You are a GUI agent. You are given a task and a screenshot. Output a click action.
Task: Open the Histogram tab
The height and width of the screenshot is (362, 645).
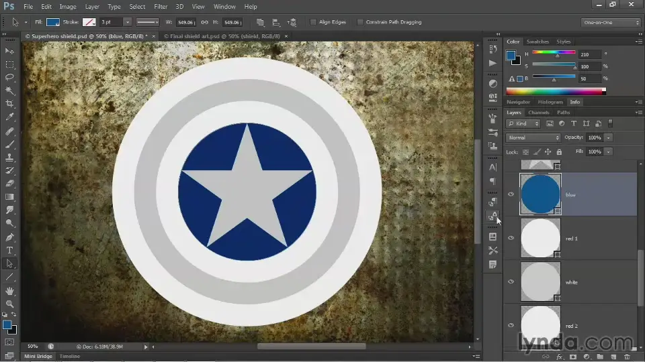[550, 102]
